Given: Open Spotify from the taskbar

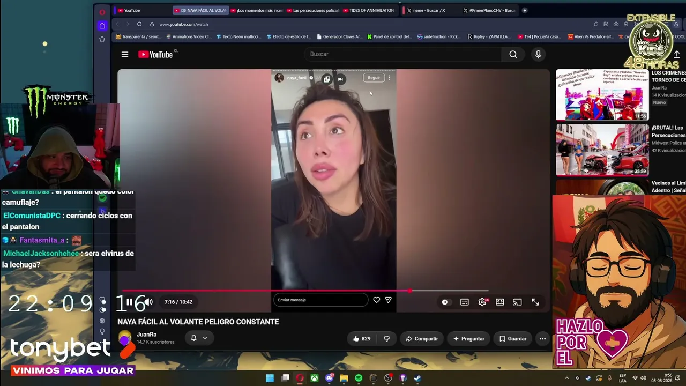Looking at the screenshot, I should pyautogui.click(x=359, y=378).
